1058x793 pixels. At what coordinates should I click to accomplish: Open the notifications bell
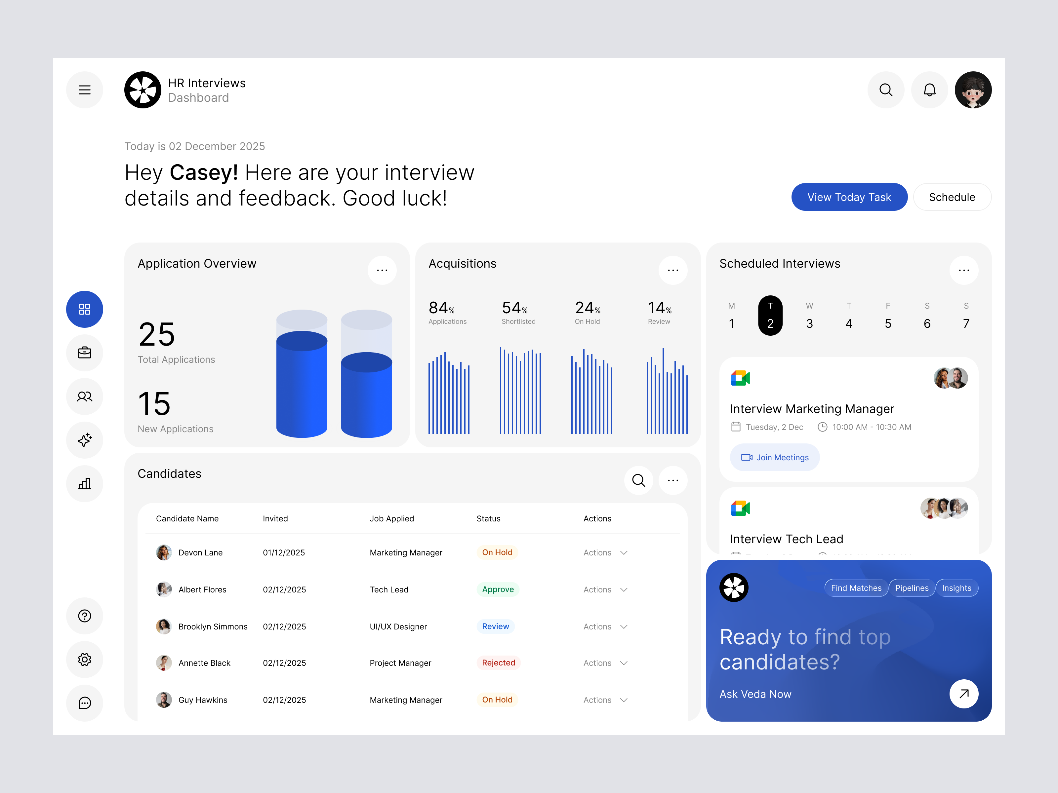tap(929, 90)
